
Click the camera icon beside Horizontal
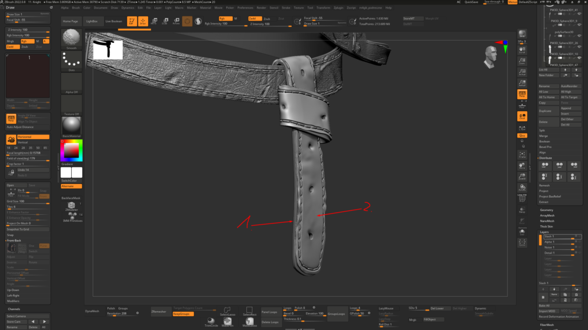click(x=11, y=140)
